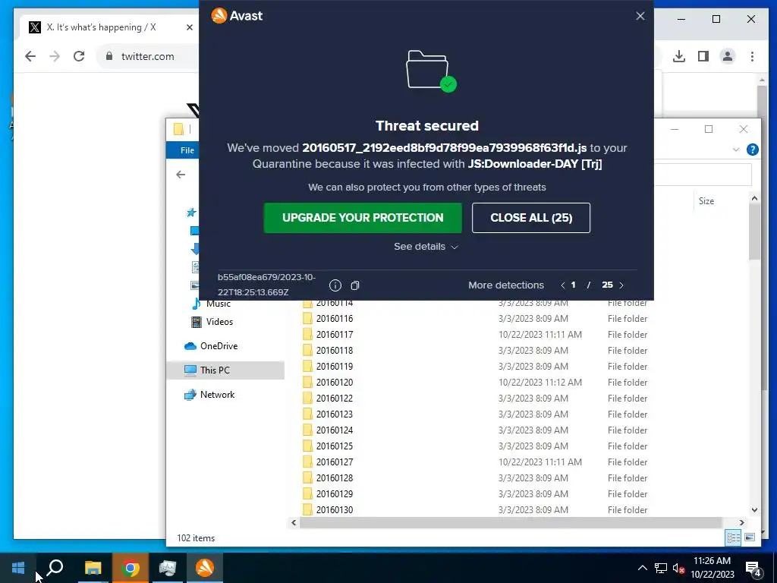Click back arrow in File Explorer

point(181,174)
